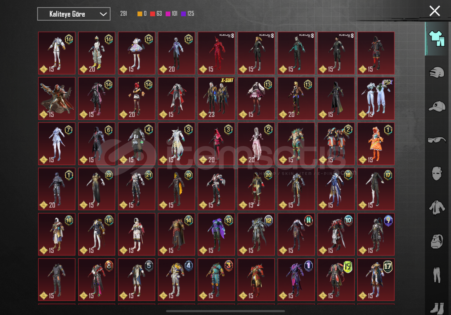
Task: Select the blue outfit with badge 18
Action: click(x=336, y=189)
